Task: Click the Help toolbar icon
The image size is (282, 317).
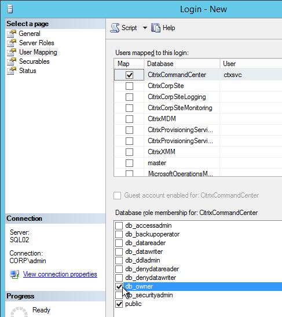Action: [x=156, y=28]
